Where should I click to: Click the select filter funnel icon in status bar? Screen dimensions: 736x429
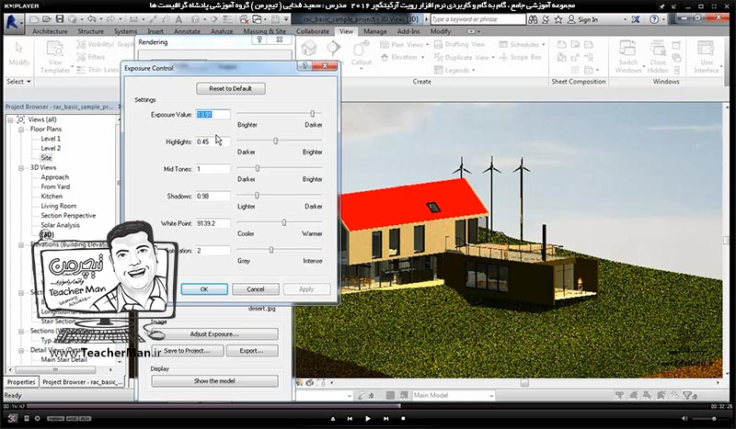pyautogui.click(x=687, y=396)
